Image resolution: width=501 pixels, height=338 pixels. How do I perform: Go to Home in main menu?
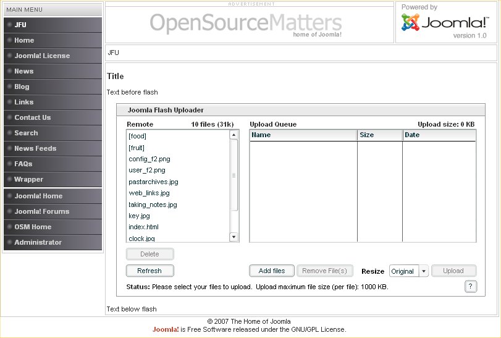53,40
